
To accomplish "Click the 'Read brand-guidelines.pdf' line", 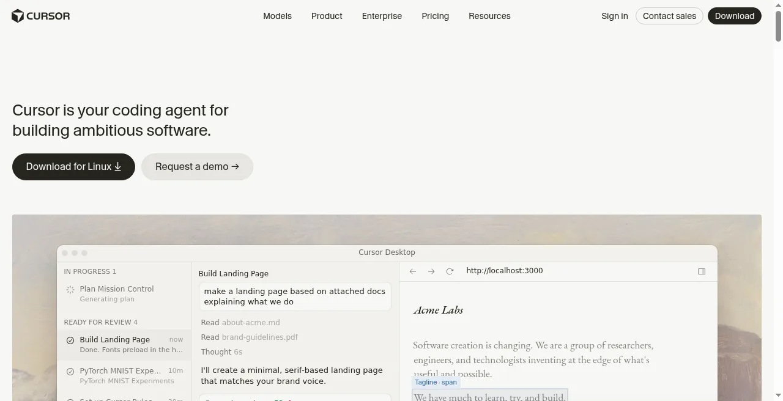I will point(250,337).
